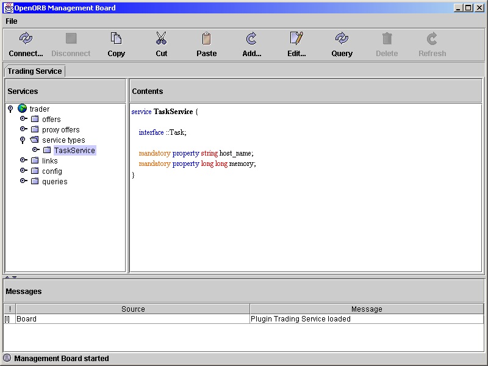Image resolution: width=488 pixels, height=366 pixels.
Task: Click the Delete trash icon
Action: (x=387, y=38)
